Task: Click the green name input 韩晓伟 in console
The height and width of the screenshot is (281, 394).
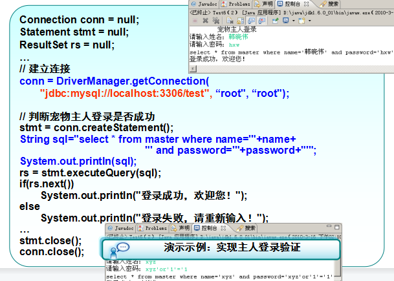Action: click(x=238, y=37)
